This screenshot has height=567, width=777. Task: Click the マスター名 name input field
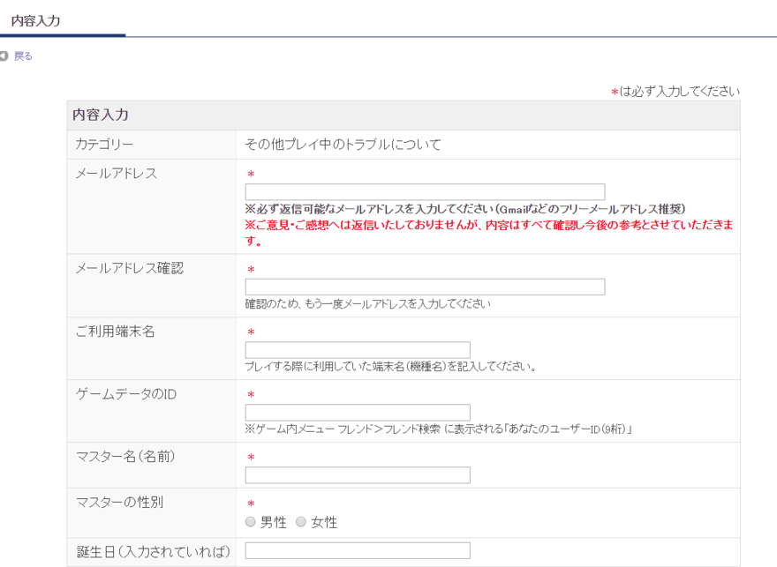click(x=357, y=474)
